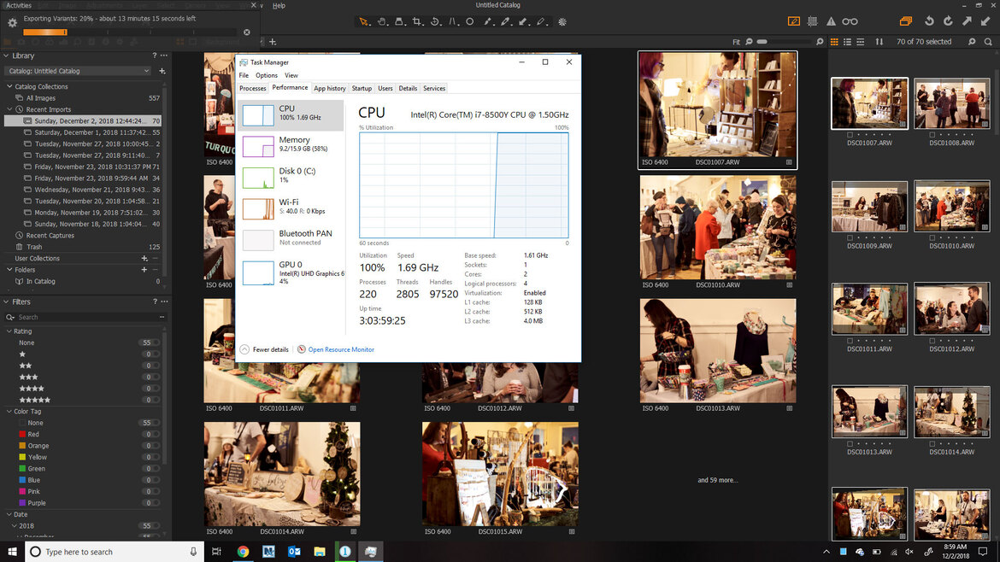
Task: Select Wi-Fi in Task Manager performance list
Action: click(291, 208)
